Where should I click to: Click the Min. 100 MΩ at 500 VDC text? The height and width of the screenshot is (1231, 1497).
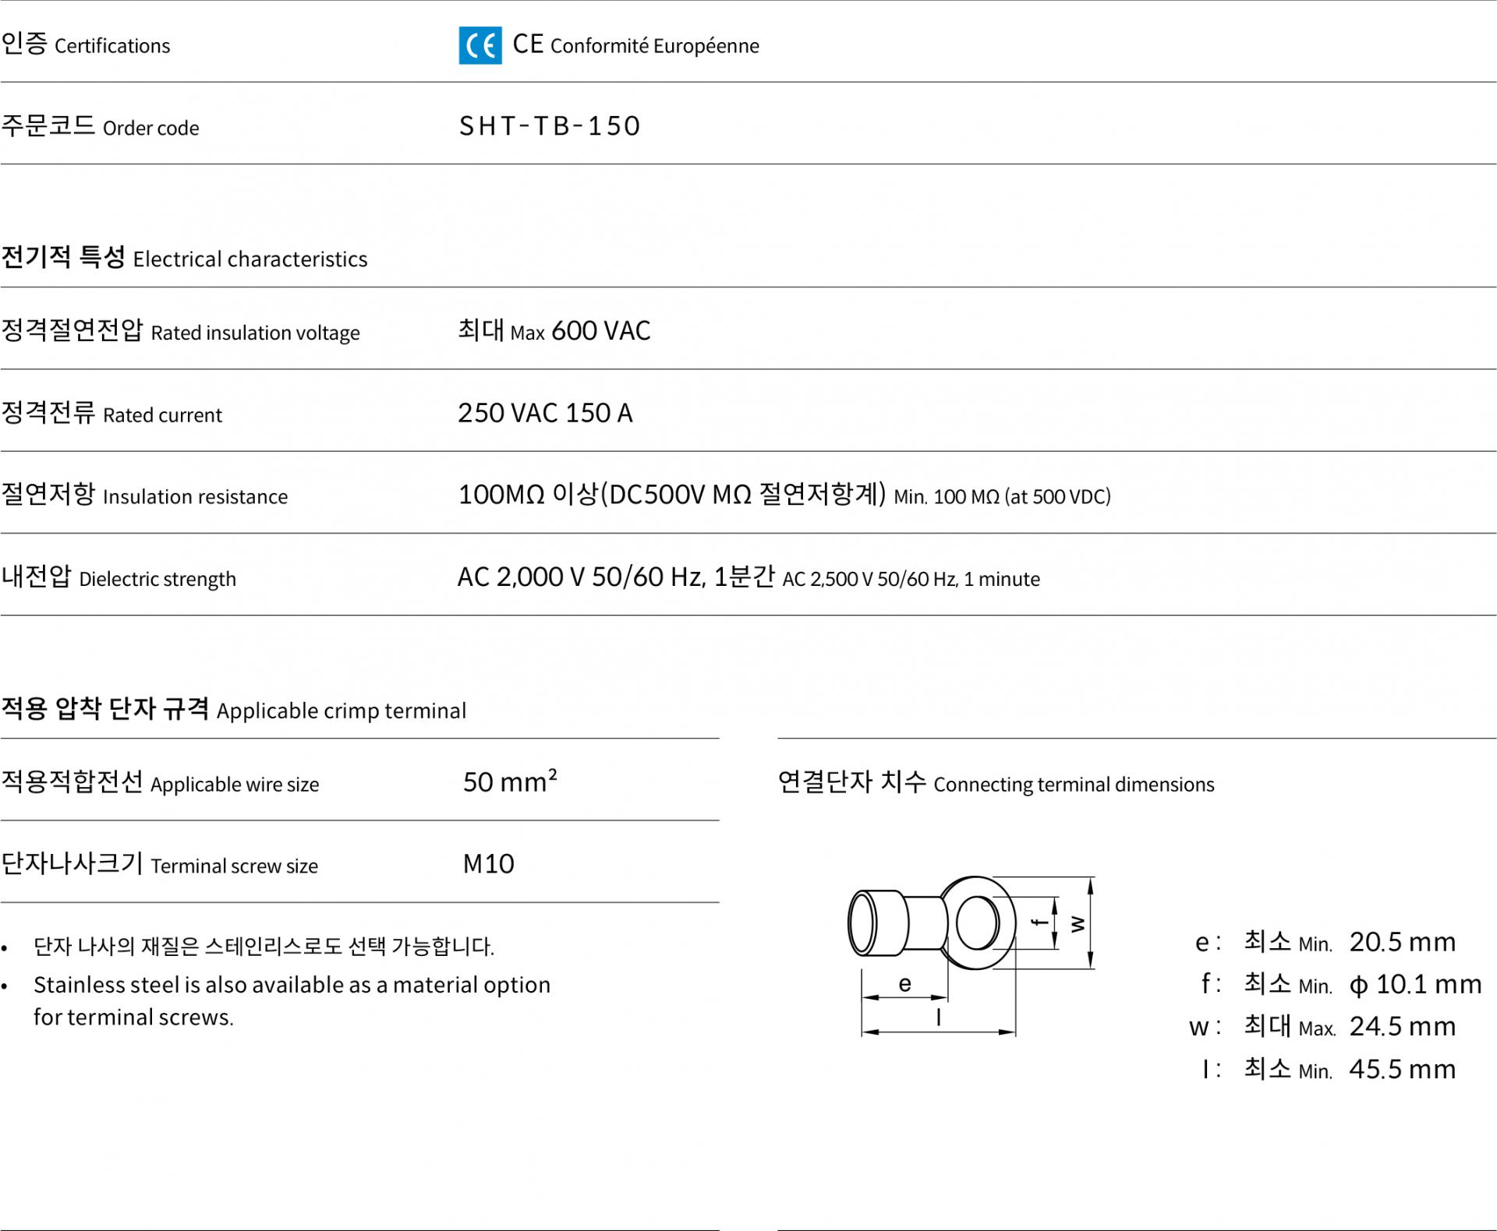pyautogui.click(x=1003, y=496)
